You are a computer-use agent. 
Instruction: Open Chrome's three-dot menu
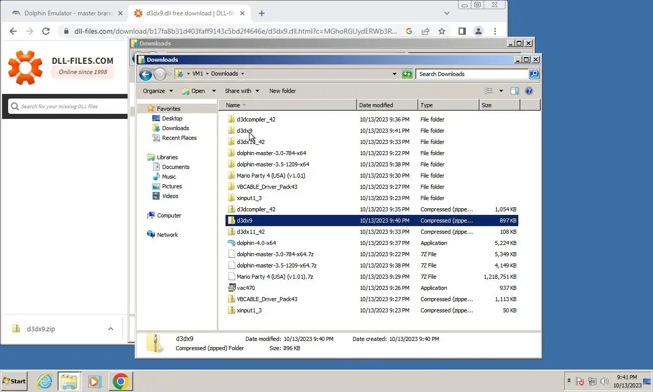pos(495,31)
